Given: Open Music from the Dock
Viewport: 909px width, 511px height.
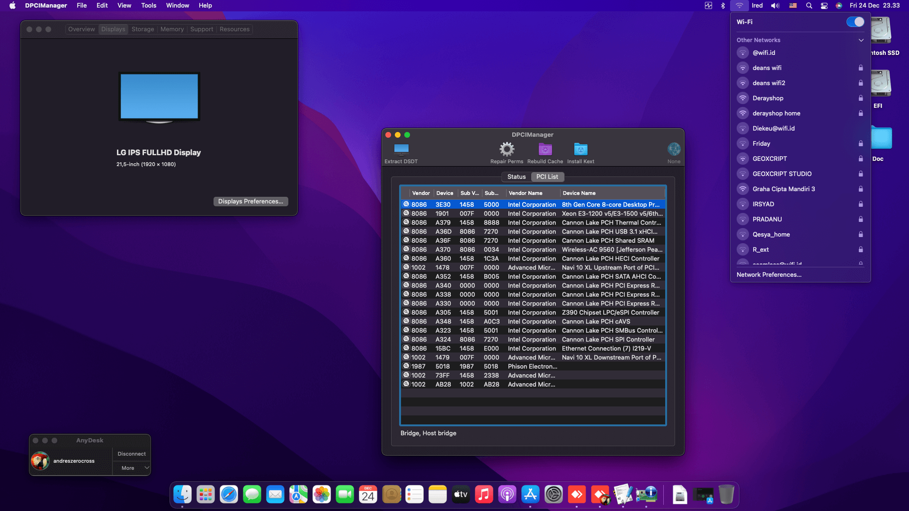Looking at the screenshot, I should click(484, 494).
